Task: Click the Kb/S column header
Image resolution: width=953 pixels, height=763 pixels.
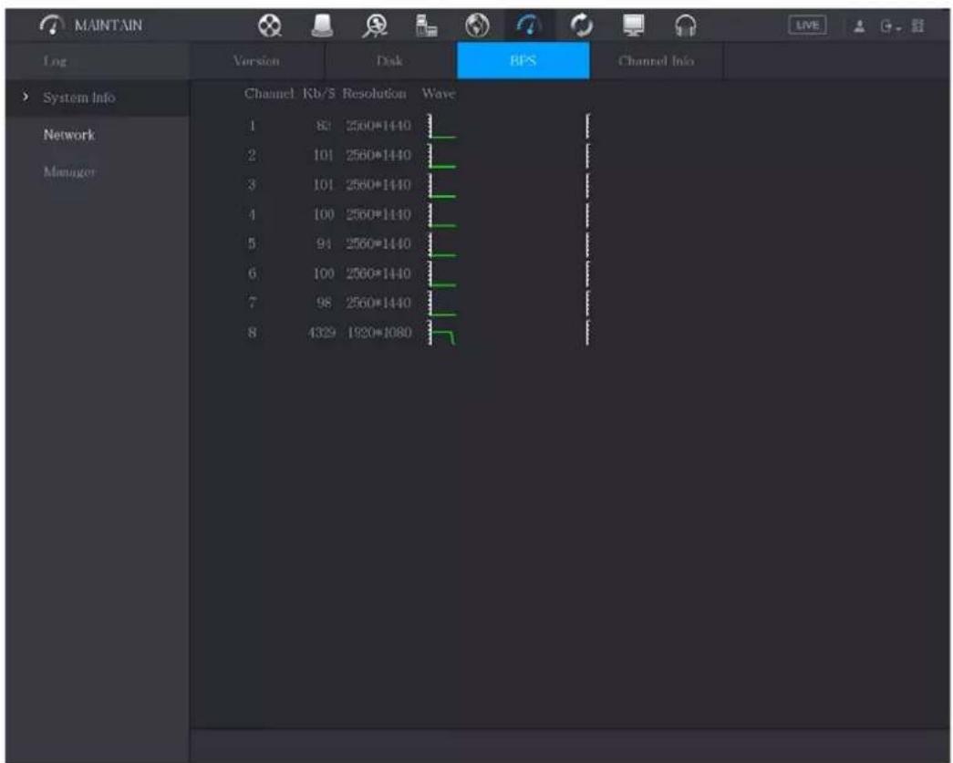Action: coord(318,94)
